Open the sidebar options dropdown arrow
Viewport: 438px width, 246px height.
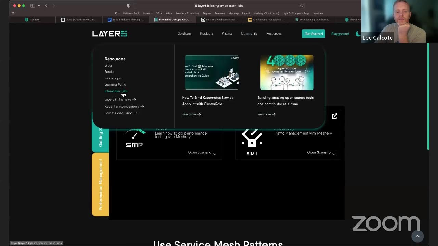(x=39, y=6)
